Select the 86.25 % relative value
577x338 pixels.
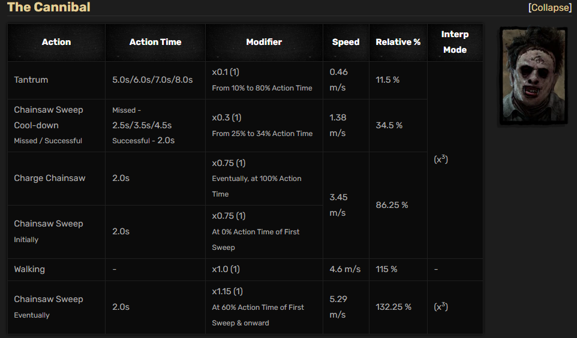point(392,205)
